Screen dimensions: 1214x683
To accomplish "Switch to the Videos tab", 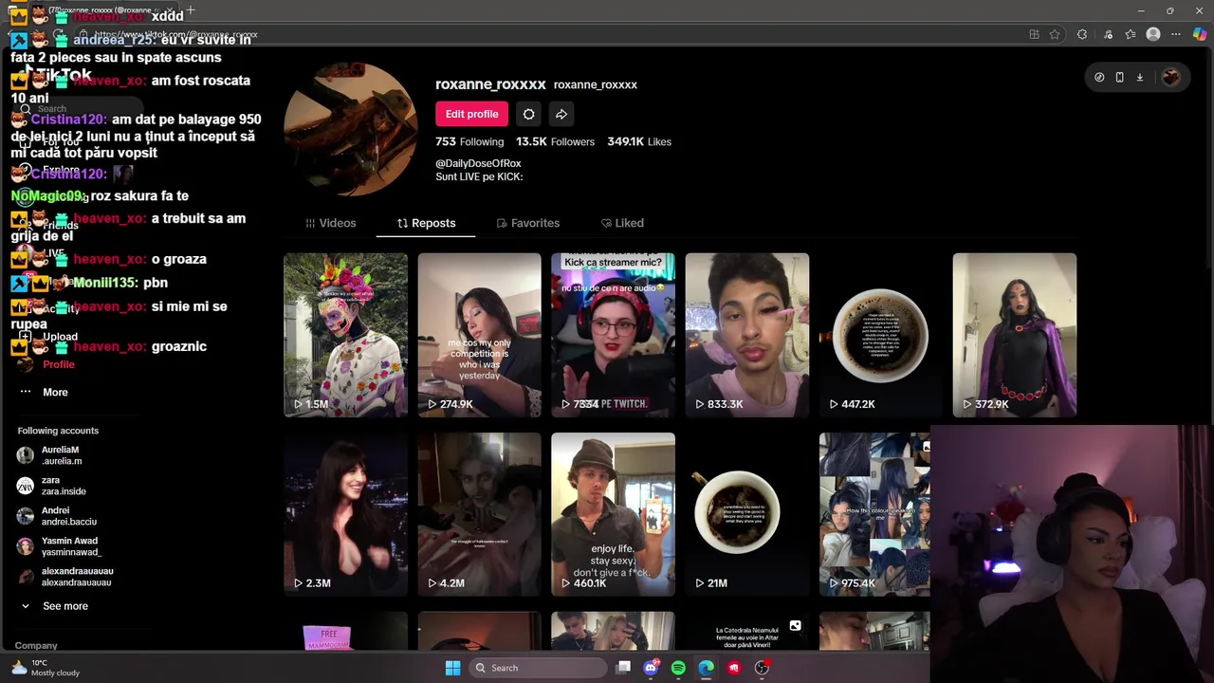I will pos(330,223).
